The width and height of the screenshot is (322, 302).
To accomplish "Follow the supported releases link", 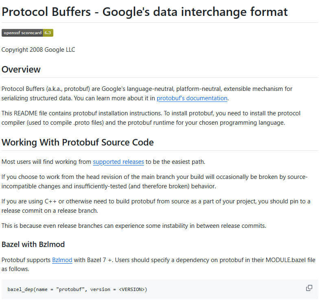I will click(118, 162).
